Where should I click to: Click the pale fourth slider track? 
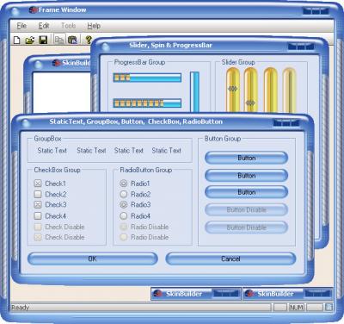pyautogui.click(x=289, y=90)
